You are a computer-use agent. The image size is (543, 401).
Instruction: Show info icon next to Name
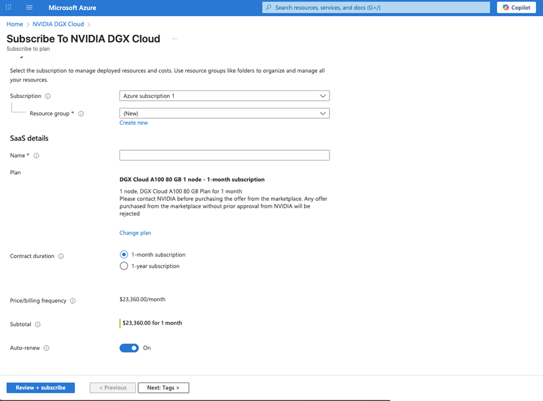pyautogui.click(x=37, y=156)
